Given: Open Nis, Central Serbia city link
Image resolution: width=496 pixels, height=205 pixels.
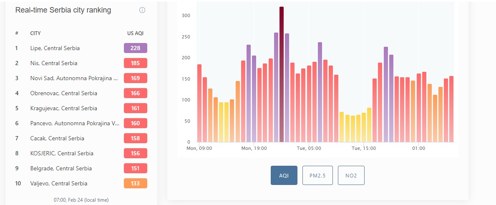Looking at the screenshot, I should tap(54, 63).
